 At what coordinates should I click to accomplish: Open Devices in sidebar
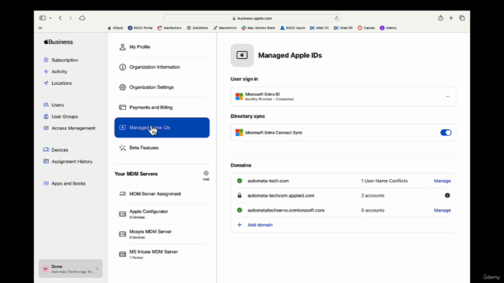tap(56, 150)
